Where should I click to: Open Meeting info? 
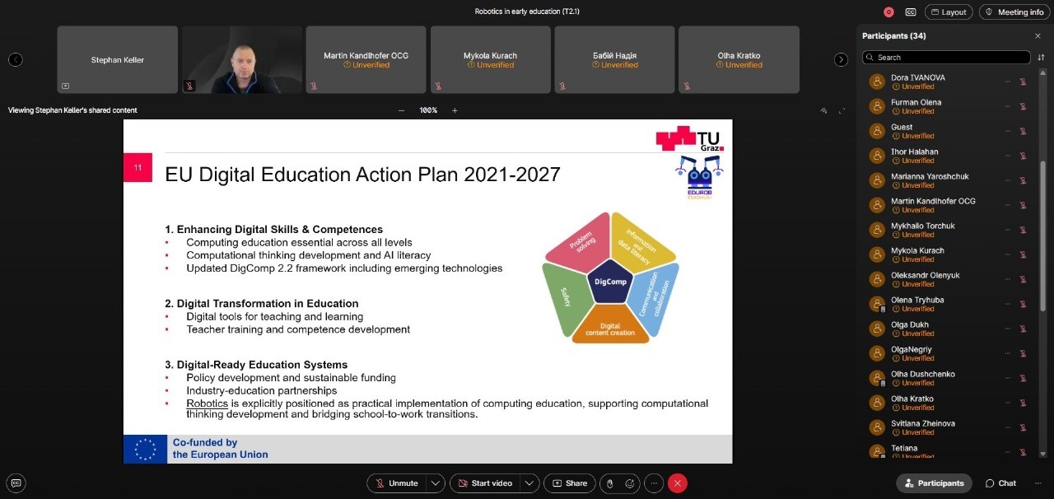pos(1014,12)
